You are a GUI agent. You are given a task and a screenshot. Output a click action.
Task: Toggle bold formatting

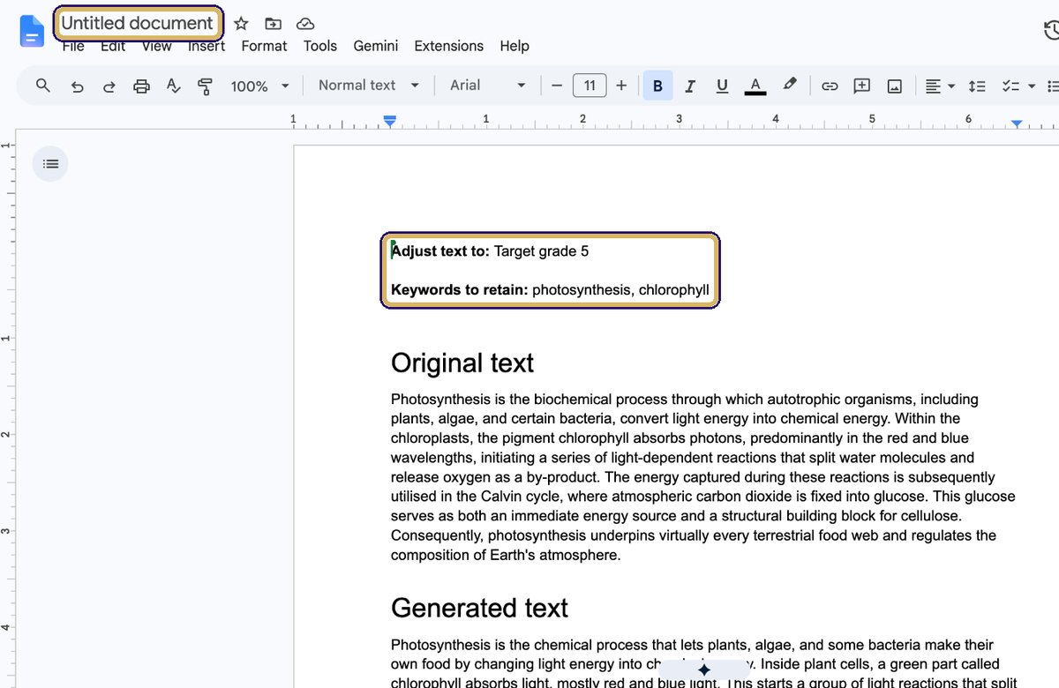point(657,86)
